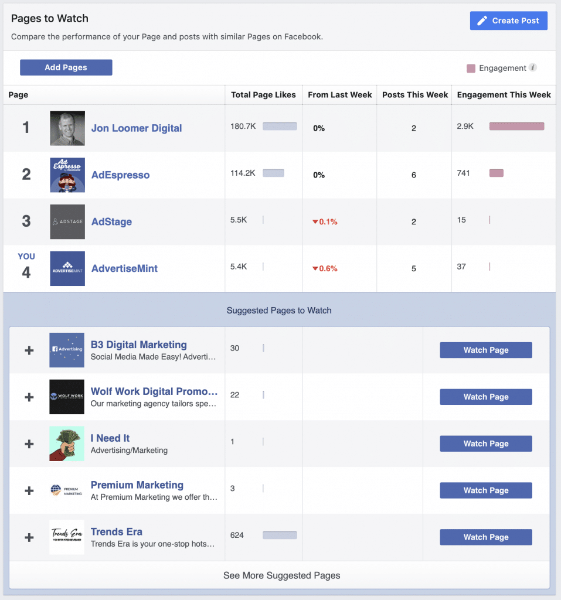
Task: Watch the B3 Digital Marketing page
Action: (486, 350)
